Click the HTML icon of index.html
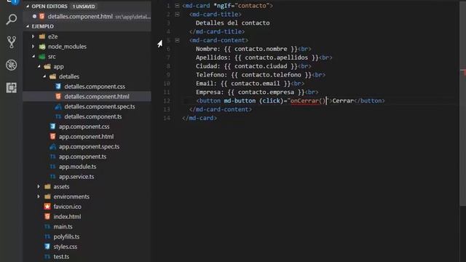This screenshot has height=262, width=466. click(x=47, y=217)
